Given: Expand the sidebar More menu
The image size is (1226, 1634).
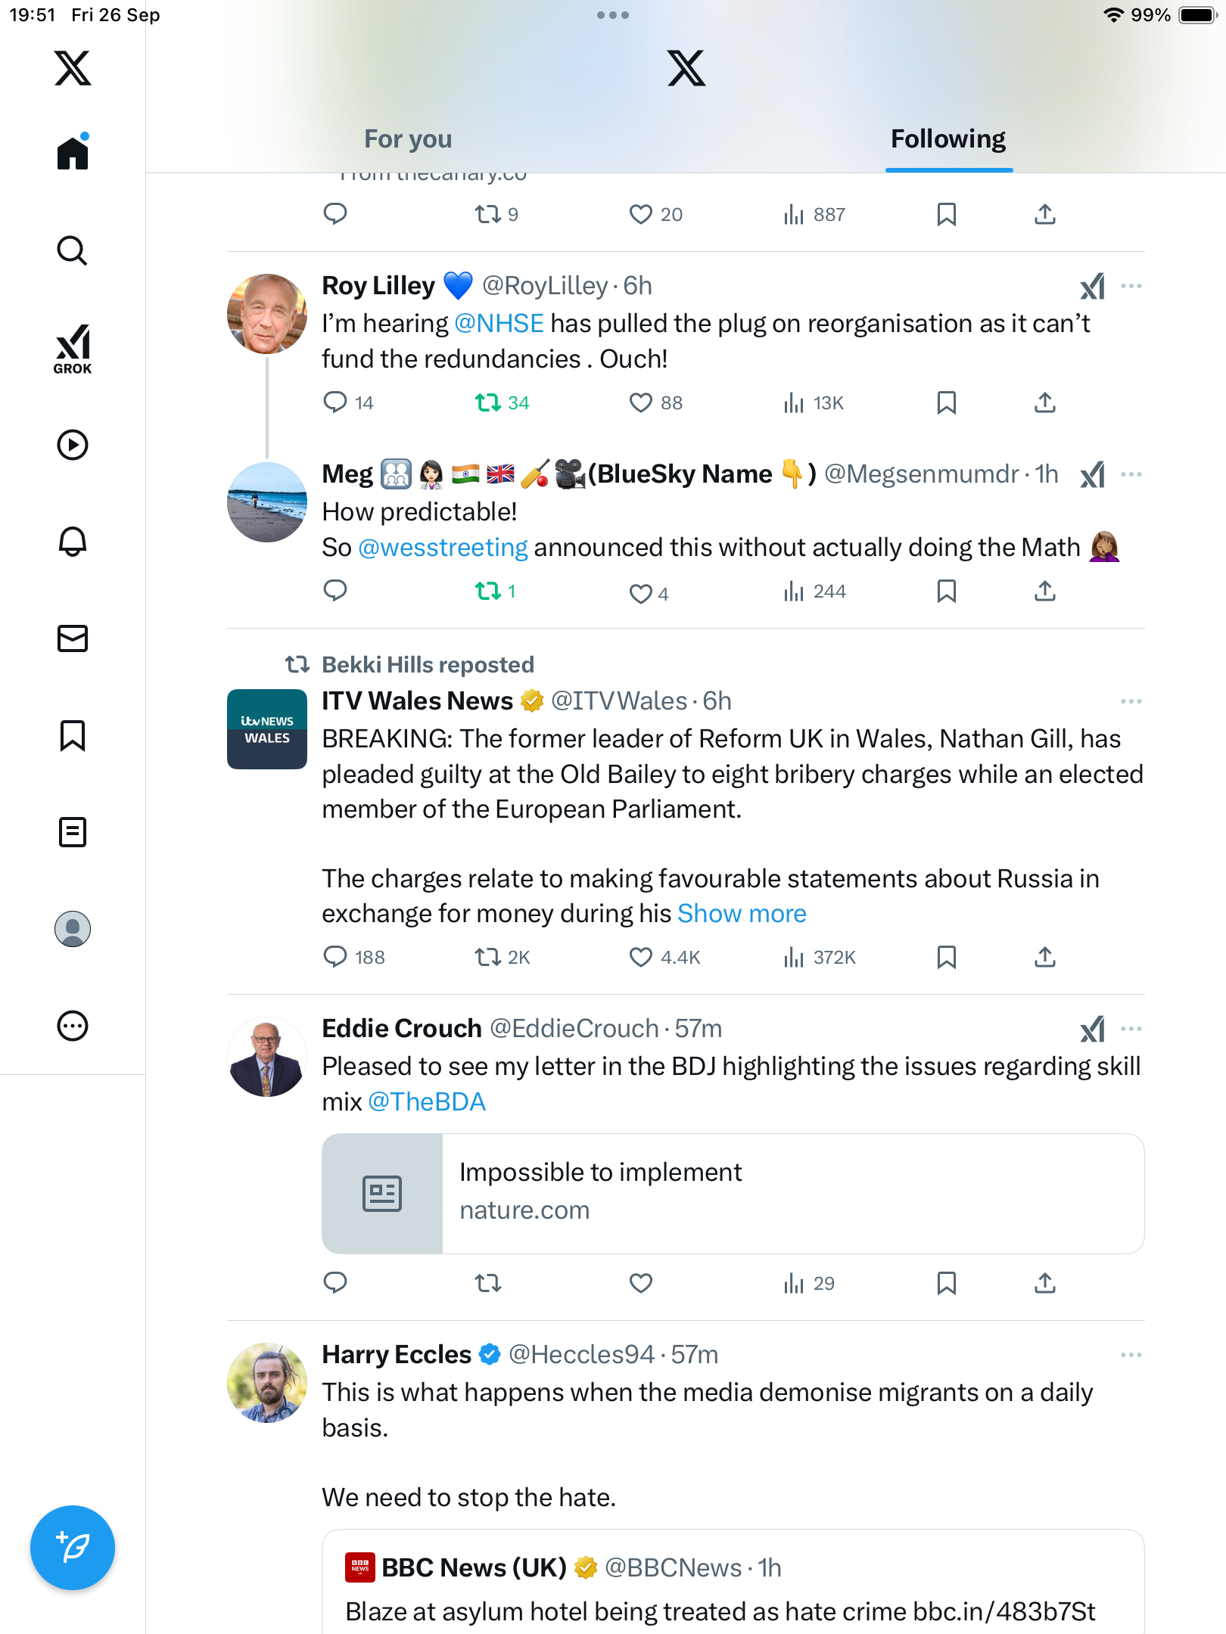Looking at the screenshot, I should [x=73, y=1026].
